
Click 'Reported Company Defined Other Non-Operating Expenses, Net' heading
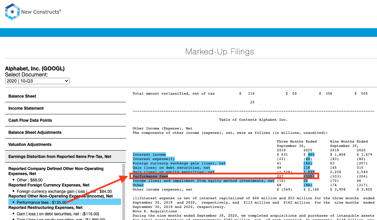(x=56, y=171)
